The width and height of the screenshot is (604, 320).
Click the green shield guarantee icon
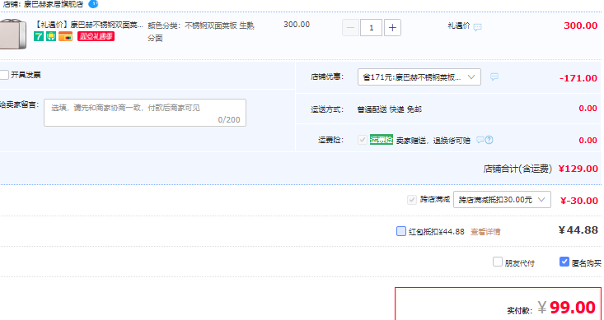click(x=51, y=36)
